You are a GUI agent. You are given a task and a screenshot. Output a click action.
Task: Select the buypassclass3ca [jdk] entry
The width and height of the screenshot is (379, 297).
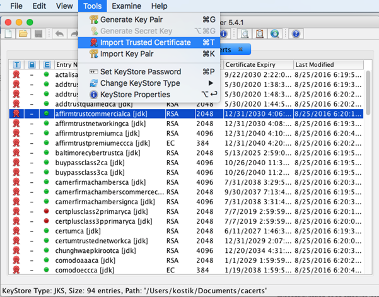coord(186,172)
